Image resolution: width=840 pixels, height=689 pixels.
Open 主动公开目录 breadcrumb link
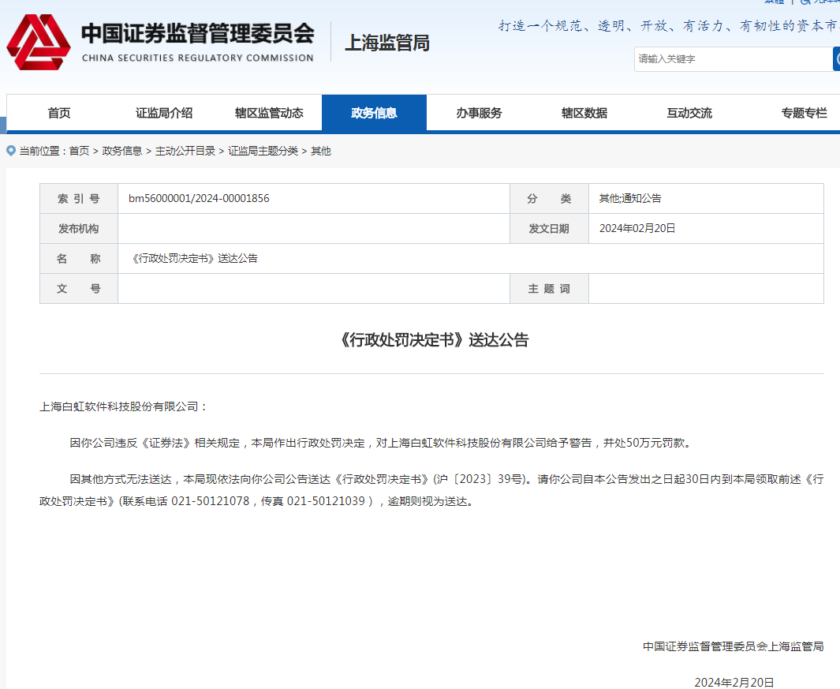185,151
